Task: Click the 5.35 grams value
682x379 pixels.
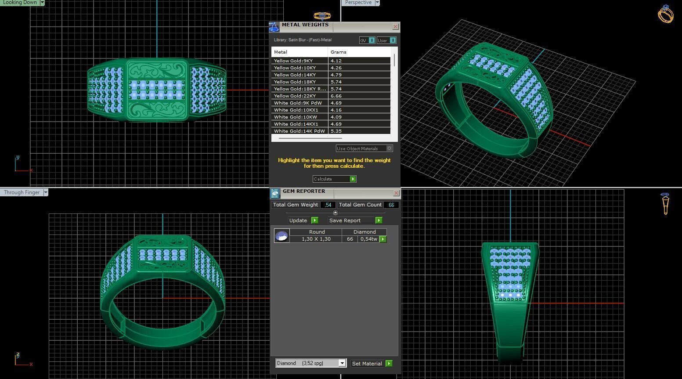Action: [336, 131]
